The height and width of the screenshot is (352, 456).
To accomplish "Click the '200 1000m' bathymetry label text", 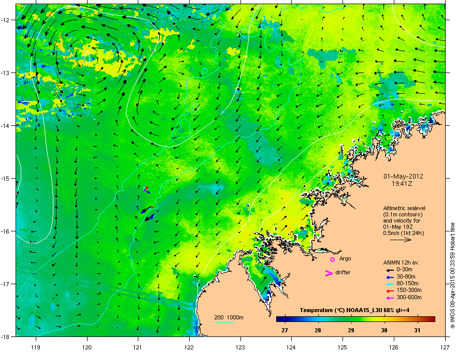I will 229,317.
